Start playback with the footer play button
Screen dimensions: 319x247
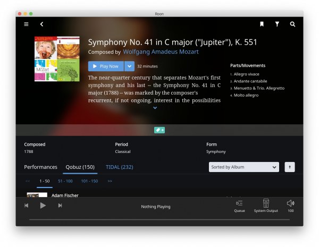tap(43, 206)
